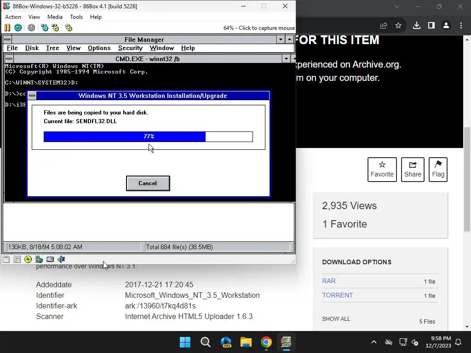Click the first floppy drive status icon

pyautogui.click(x=6, y=259)
